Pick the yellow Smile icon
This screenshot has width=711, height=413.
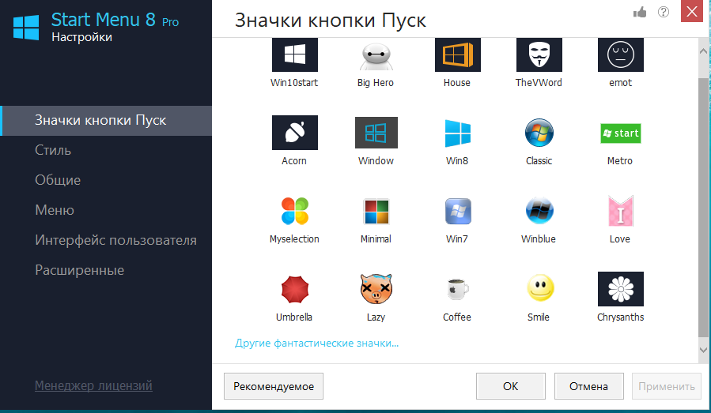(540, 288)
